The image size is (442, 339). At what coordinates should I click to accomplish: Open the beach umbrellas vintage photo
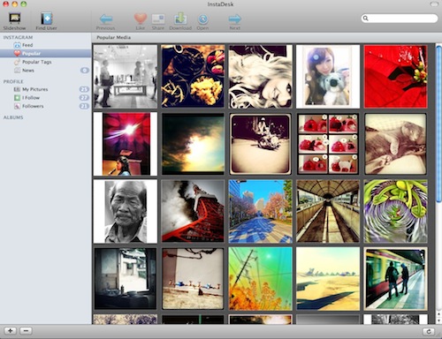(x=193, y=279)
